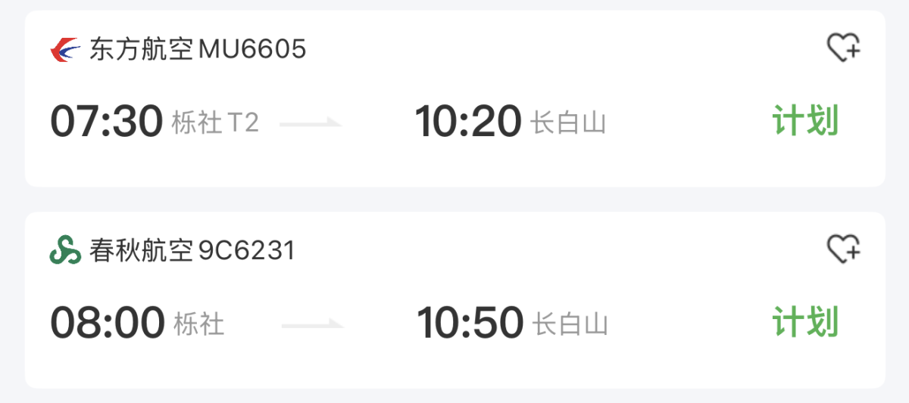Click 栎社 T2 departure airport label

[215, 122]
